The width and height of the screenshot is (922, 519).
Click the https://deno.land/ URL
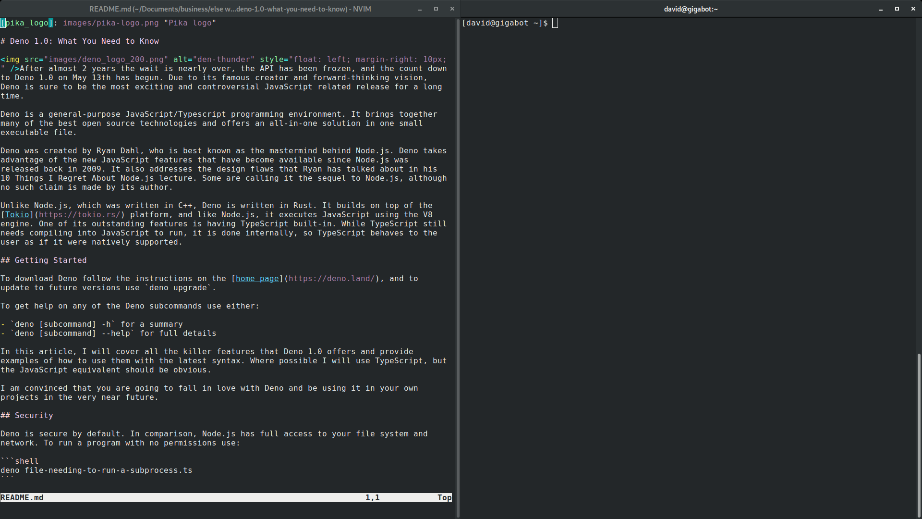point(332,279)
